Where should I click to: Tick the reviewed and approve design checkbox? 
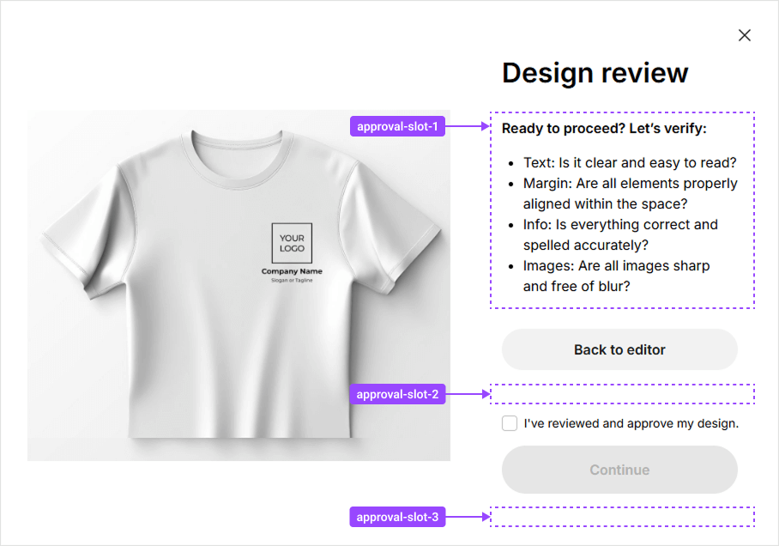click(510, 423)
